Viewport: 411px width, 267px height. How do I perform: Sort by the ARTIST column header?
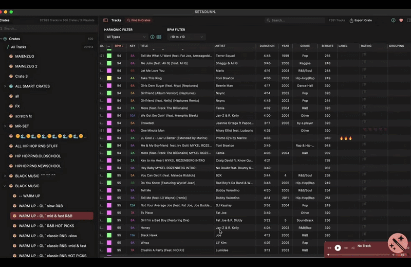pos(220,46)
